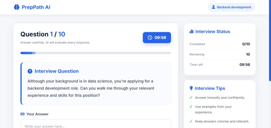The width and height of the screenshot is (271, 128).
Task: Click the clock icon in the timer
Action: pos(150,38)
